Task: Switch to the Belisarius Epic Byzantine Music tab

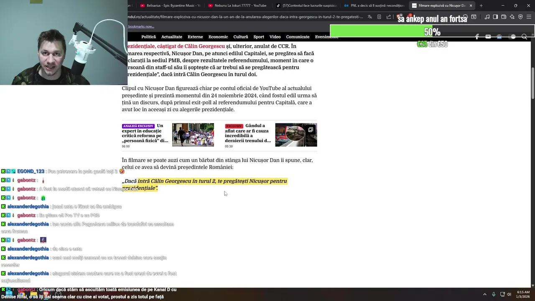Action: (x=171, y=5)
